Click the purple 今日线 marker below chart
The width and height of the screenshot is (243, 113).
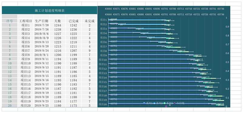[166, 107]
